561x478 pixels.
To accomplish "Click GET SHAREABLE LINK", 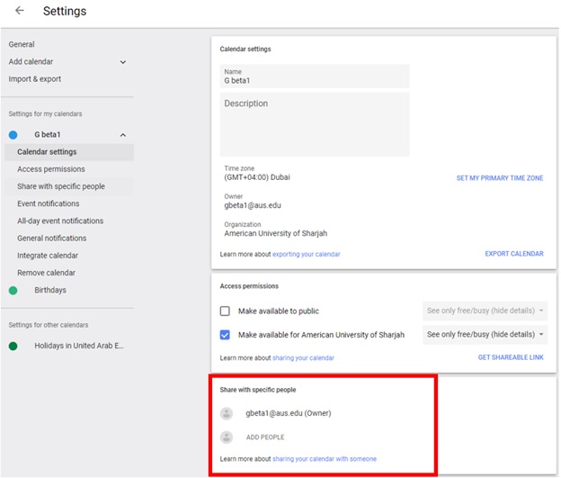I will 511,357.
